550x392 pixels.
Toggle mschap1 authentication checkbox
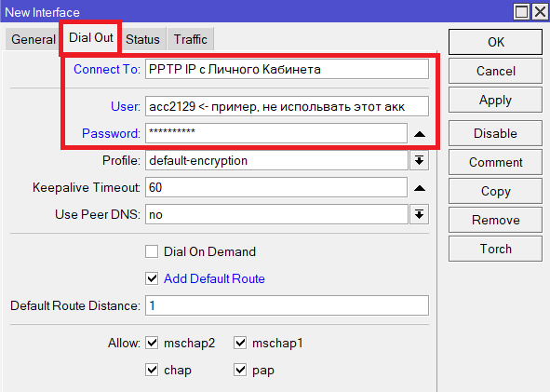(x=240, y=343)
